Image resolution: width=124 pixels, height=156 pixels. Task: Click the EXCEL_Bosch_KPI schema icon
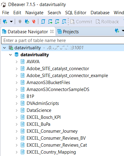pyautogui.click(x=23, y=117)
